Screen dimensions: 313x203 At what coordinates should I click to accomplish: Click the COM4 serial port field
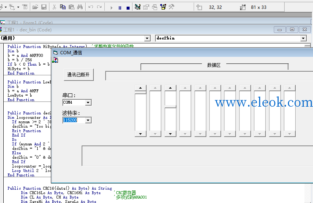click(74, 103)
